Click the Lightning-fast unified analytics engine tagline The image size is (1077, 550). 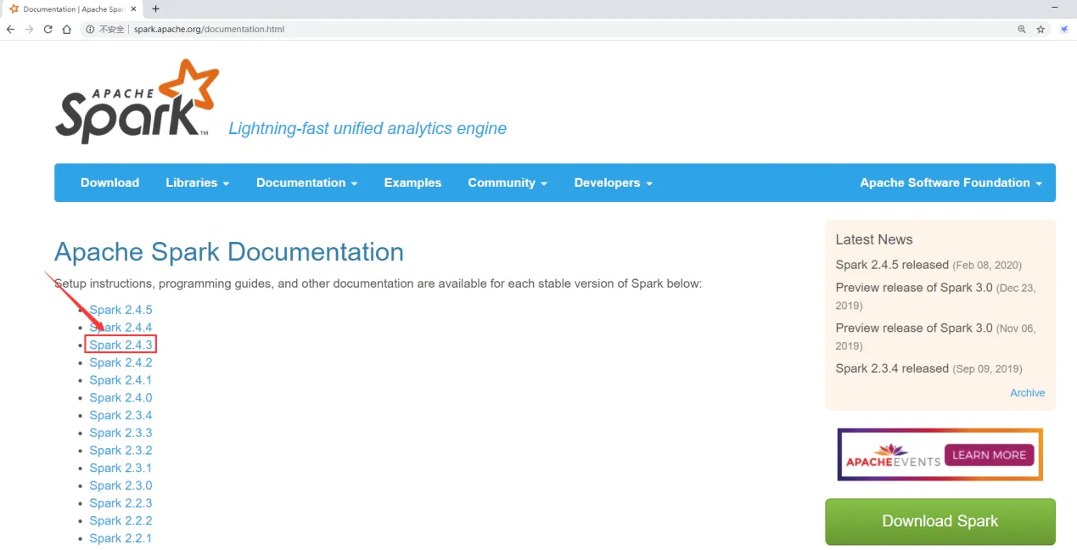(367, 128)
